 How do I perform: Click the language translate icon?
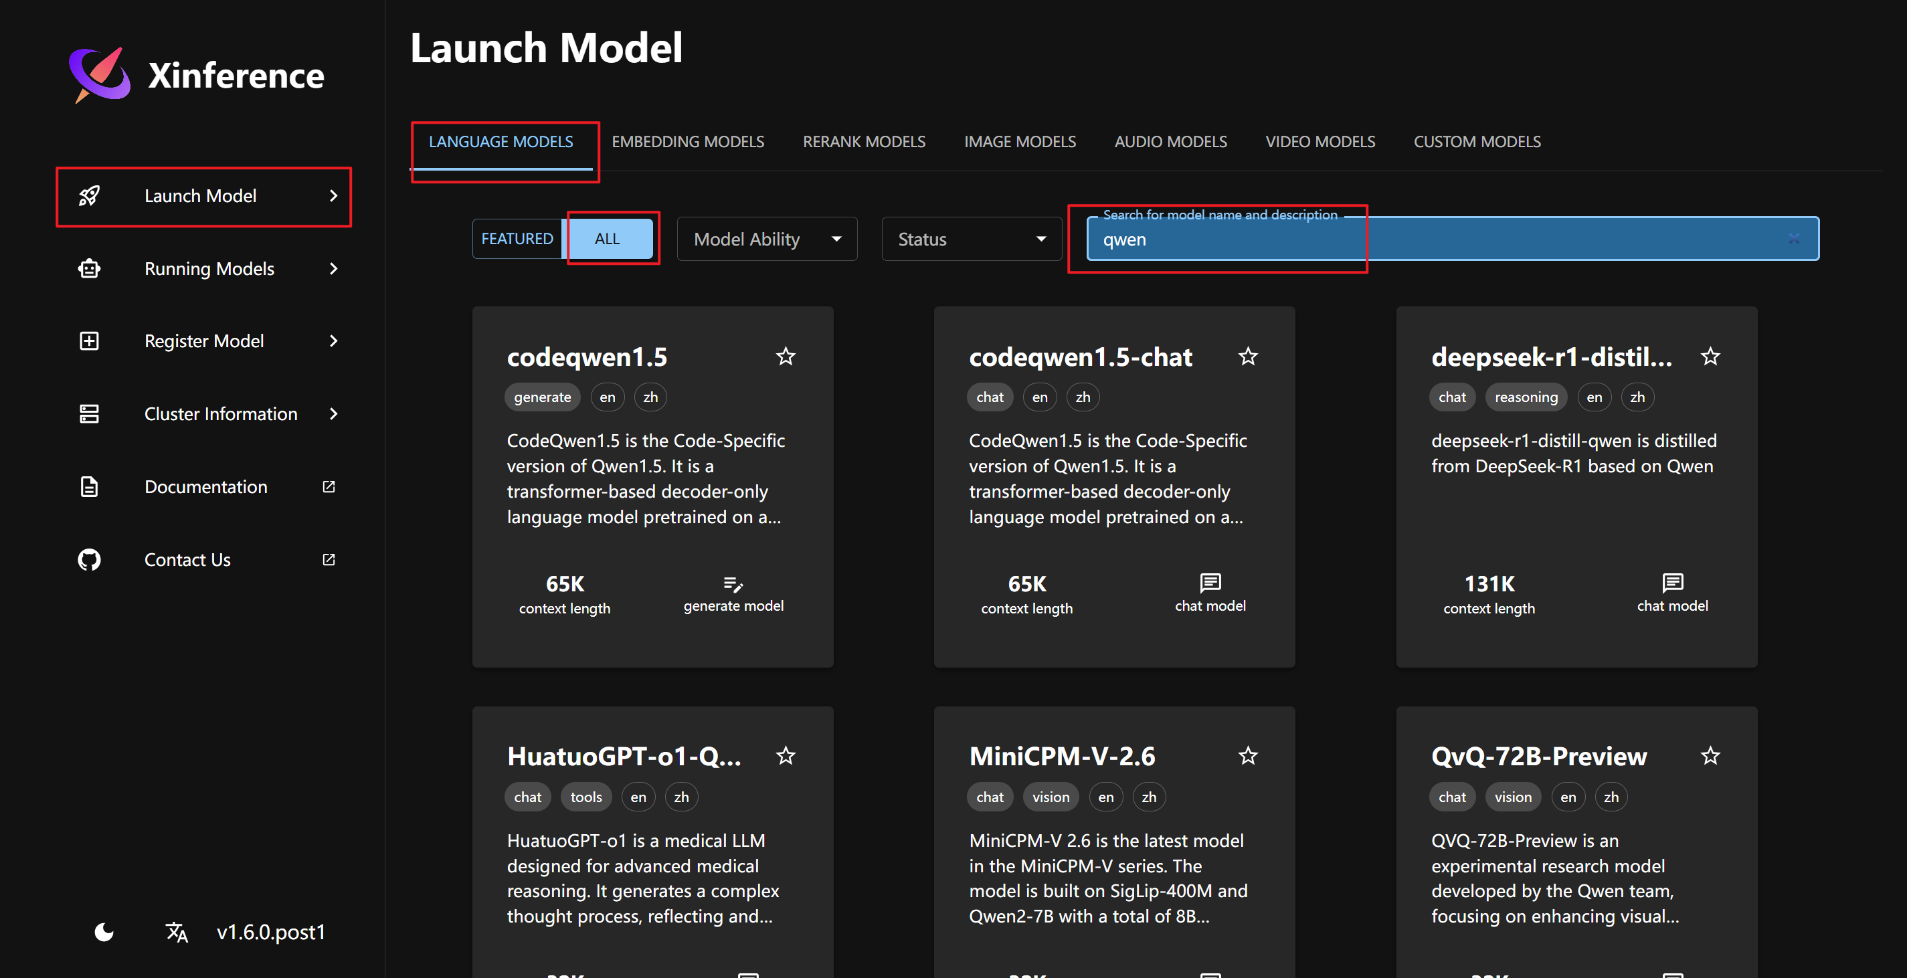(x=176, y=931)
